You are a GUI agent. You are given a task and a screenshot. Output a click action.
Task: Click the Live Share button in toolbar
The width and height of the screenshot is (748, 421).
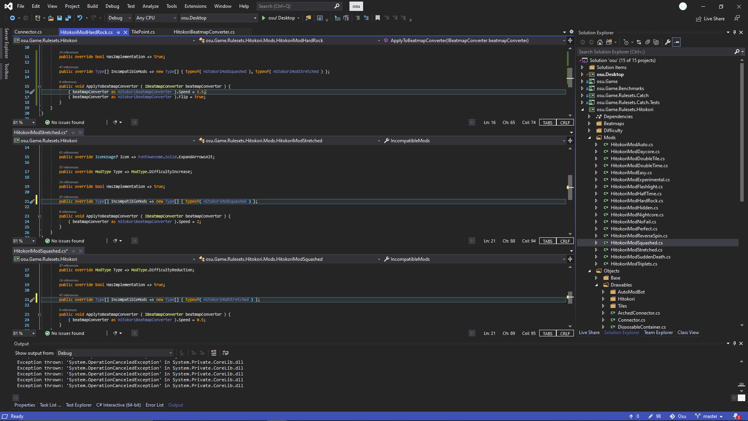click(711, 19)
